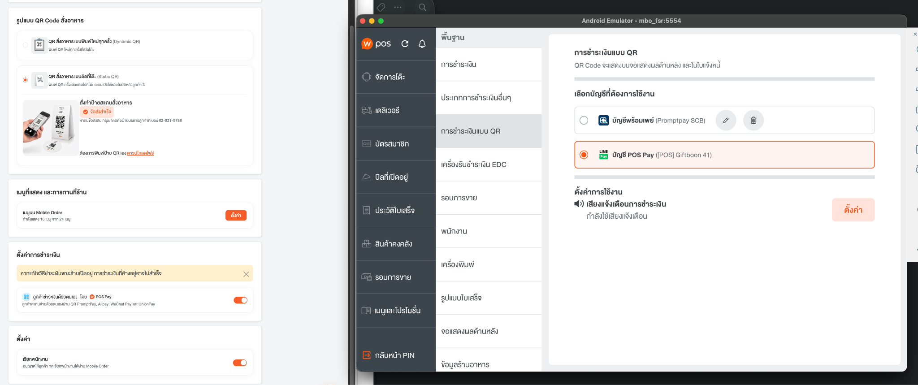The image size is (918, 385).
Task: Open บิลที่เปิดอยู่ in the sidebar
Action: click(x=396, y=177)
